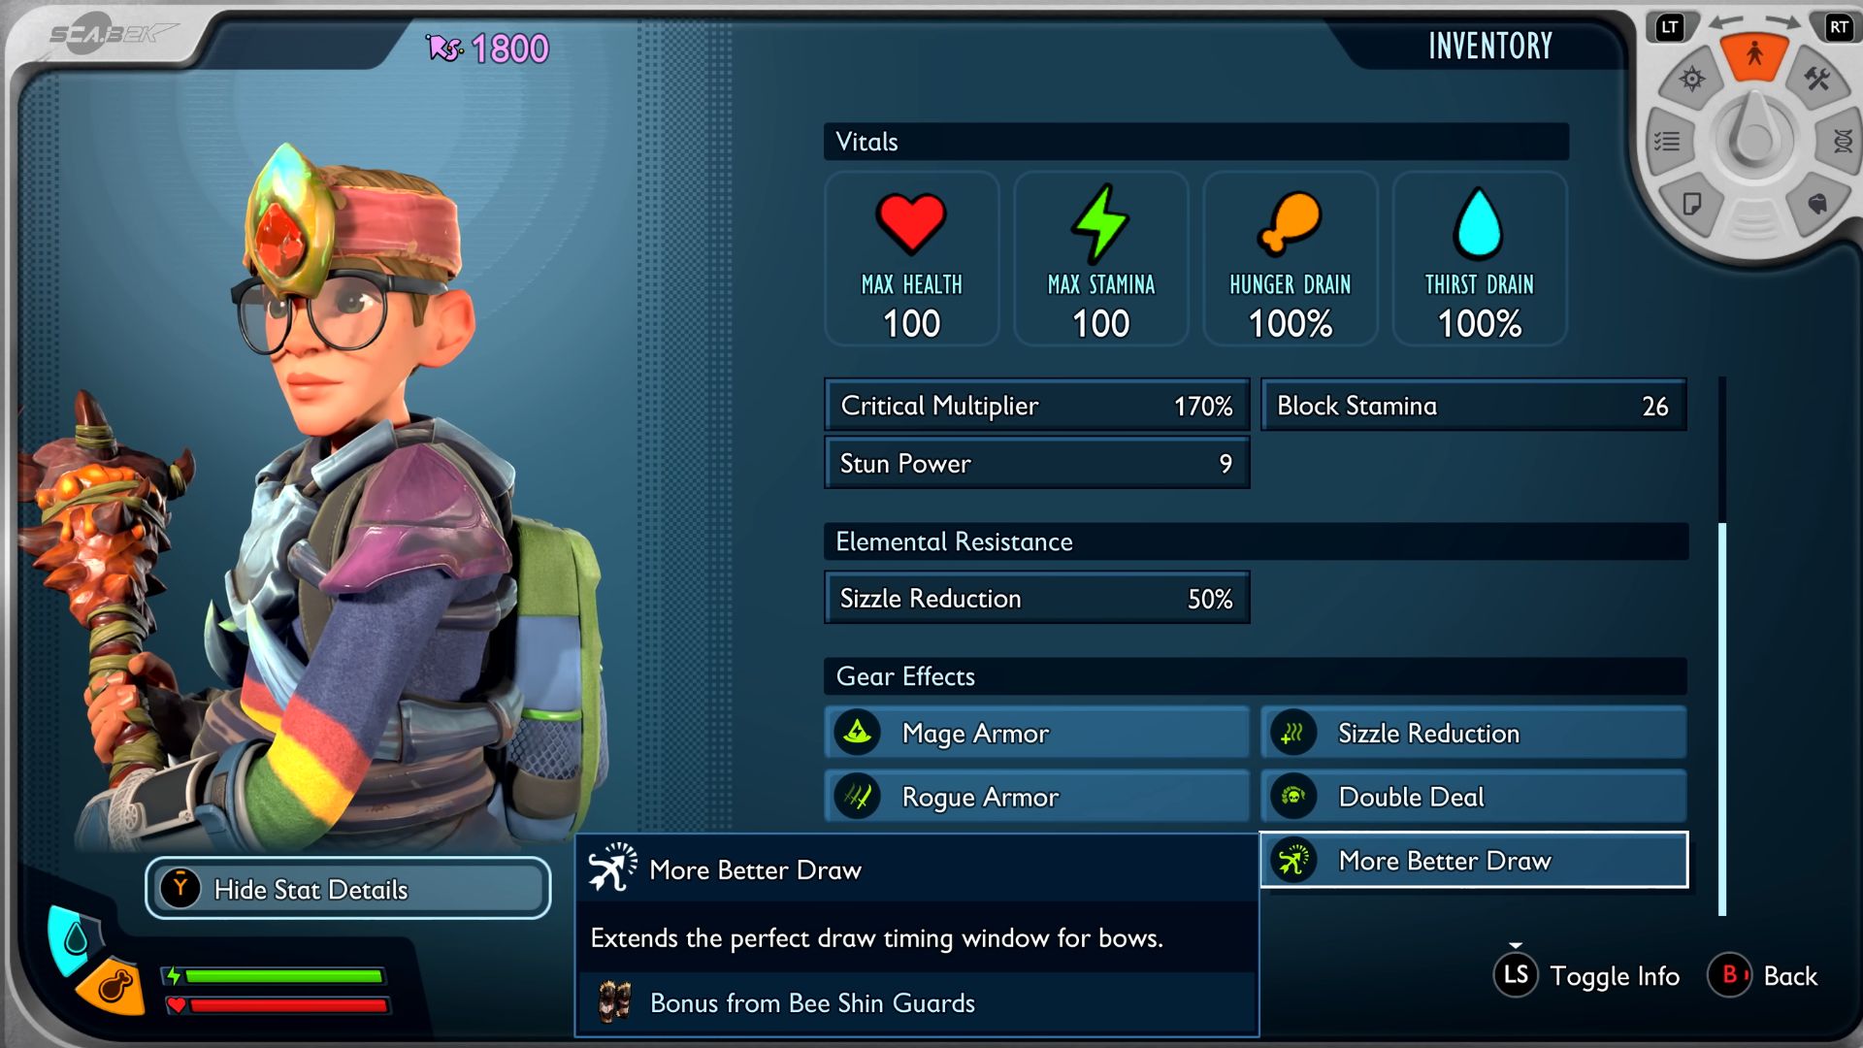
Task: Select Sizzle Reduction gear effect entry
Action: tap(1474, 733)
